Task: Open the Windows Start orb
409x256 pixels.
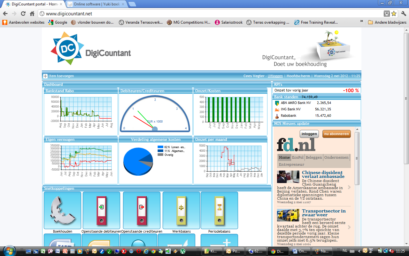Action: pyautogui.click(x=9, y=251)
